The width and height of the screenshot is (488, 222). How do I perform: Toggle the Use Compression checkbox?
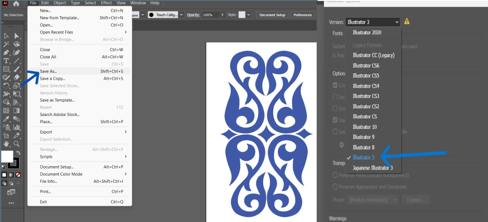tap(335, 120)
